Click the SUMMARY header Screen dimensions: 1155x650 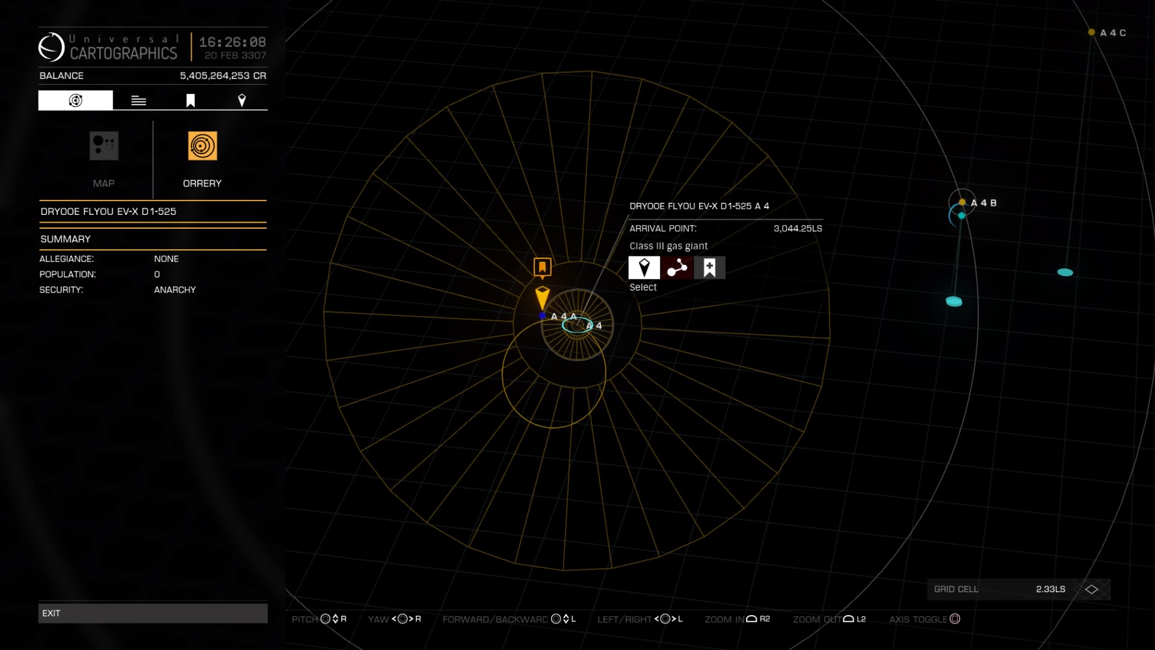pyautogui.click(x=66, y=239)
